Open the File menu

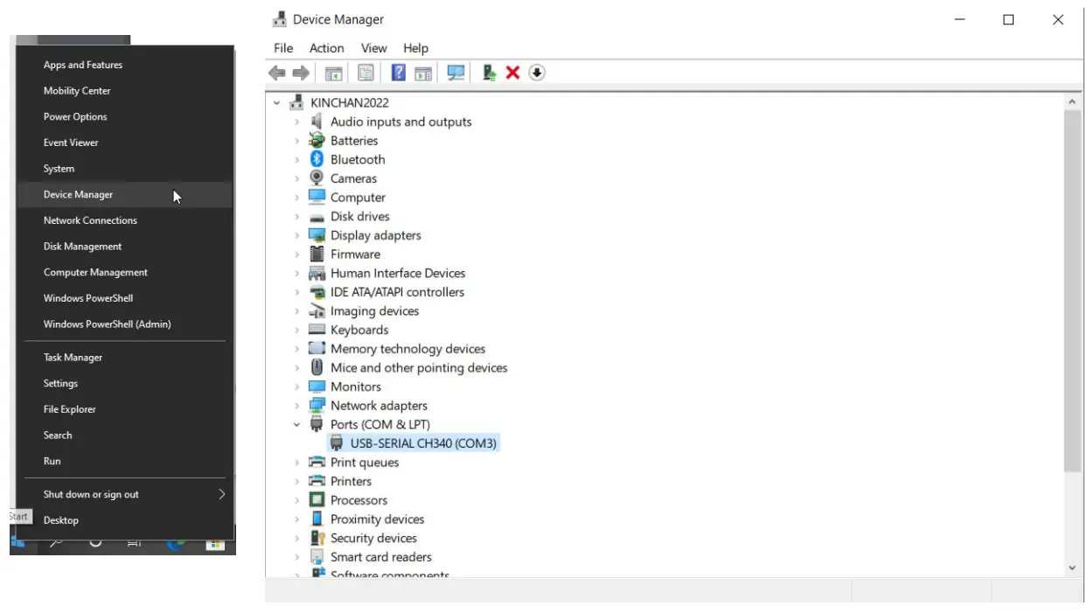[x=283, y=48]
